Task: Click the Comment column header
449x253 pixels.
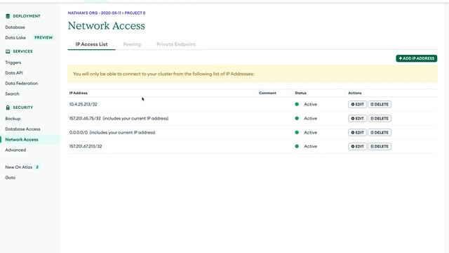Action: pyautogui.click(x=267, y=93)
